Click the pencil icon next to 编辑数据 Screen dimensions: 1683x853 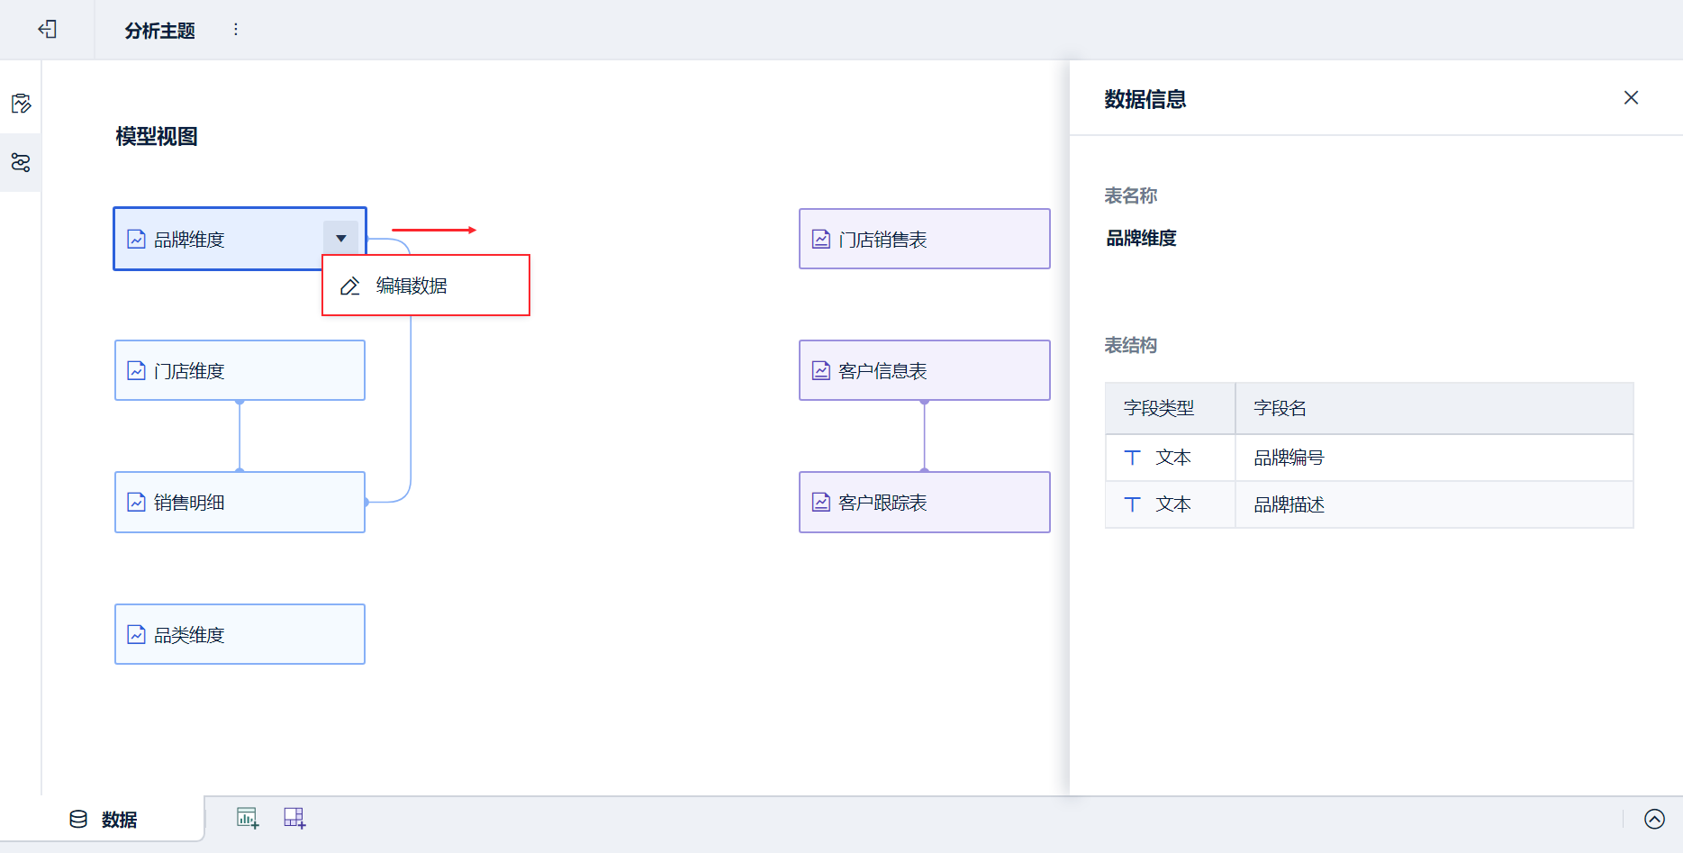click(x=350, y=286)
